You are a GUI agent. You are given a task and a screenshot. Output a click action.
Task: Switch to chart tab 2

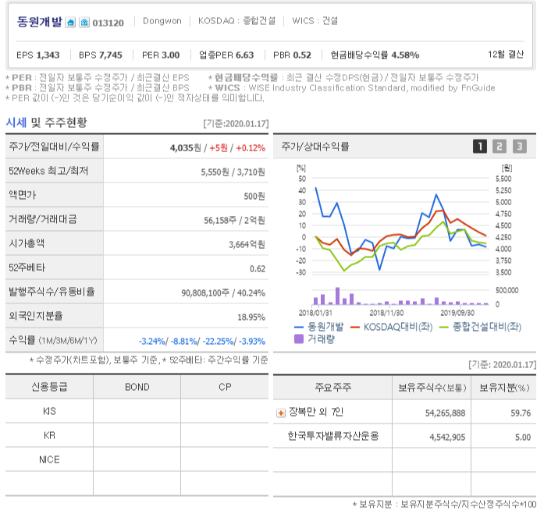click(500, 147)
